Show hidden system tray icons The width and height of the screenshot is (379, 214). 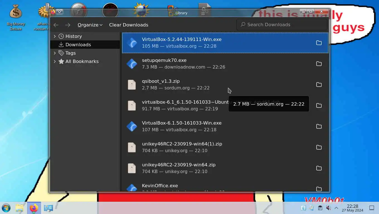tap(336, 208)
